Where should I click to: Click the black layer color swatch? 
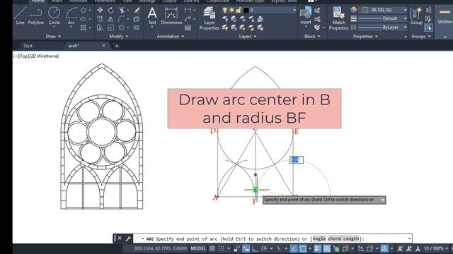(246, 11)
